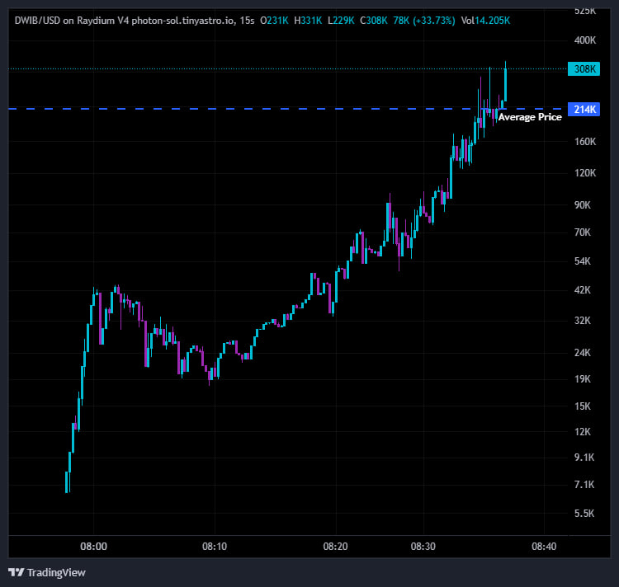The width and height of the screenshot is (619, 587).
Task: Click the 08:10 time axis label
Action: [x=215, y=547]
